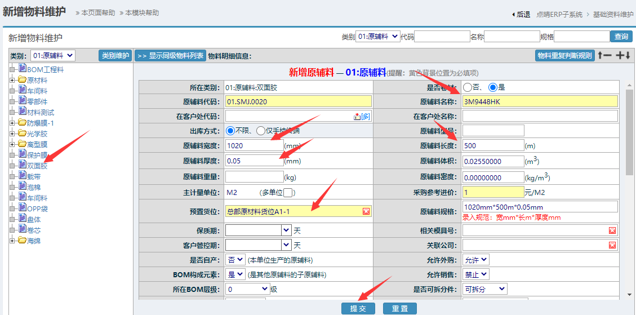This screenshot has height=315, width=636.
Task: Select the BOM工程料 item in category tree
Action: 45,69
